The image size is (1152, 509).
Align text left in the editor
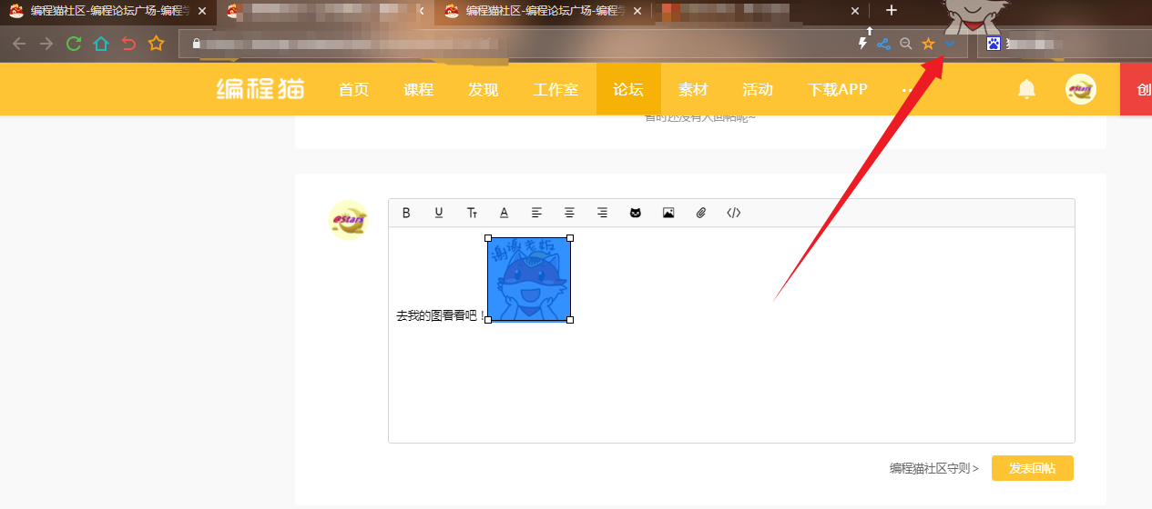536,213
